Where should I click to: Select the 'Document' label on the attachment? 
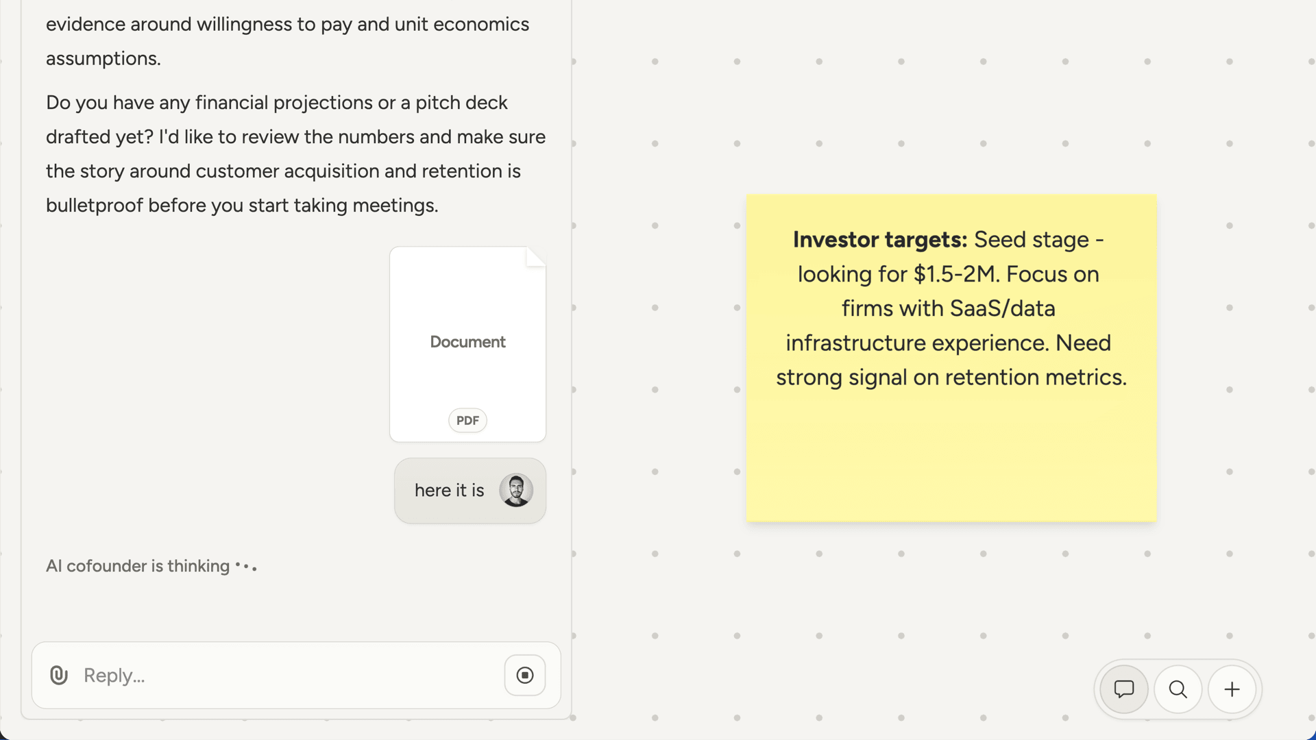tap(467, 342)
